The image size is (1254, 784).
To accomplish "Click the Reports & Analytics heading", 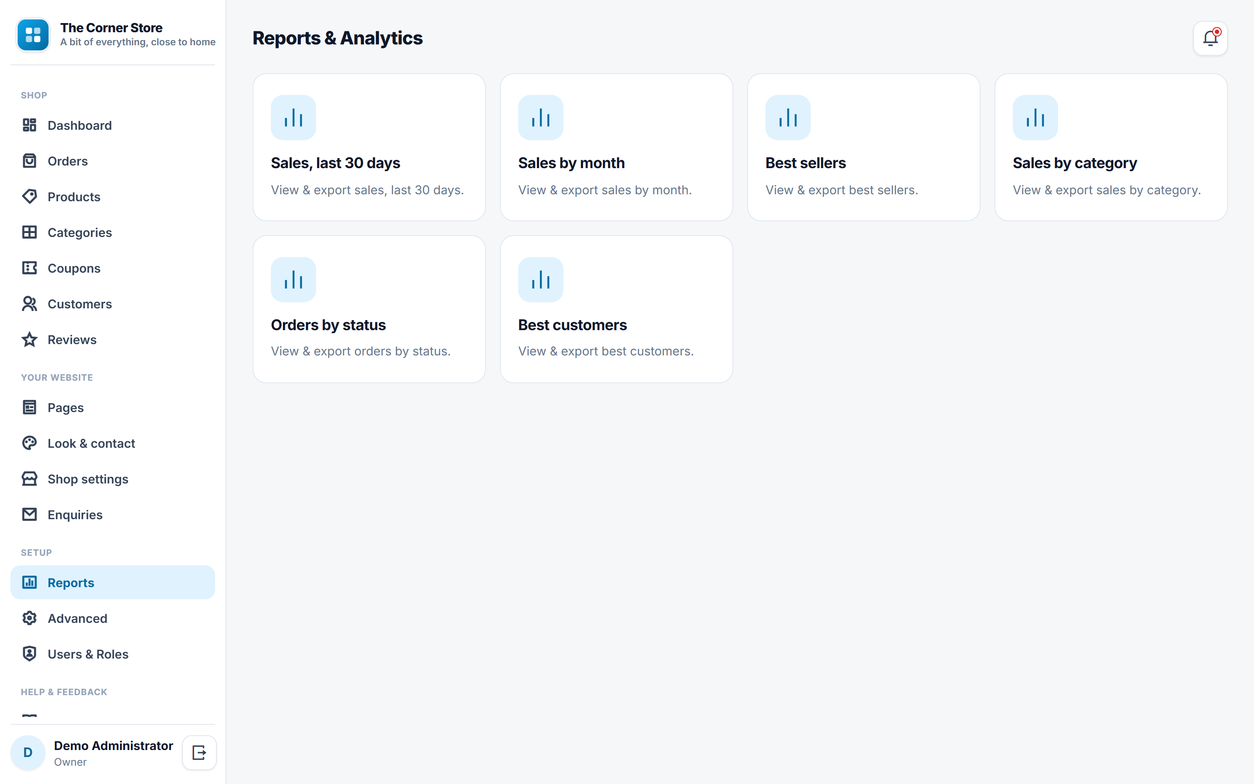I will (x=337, y=38).
